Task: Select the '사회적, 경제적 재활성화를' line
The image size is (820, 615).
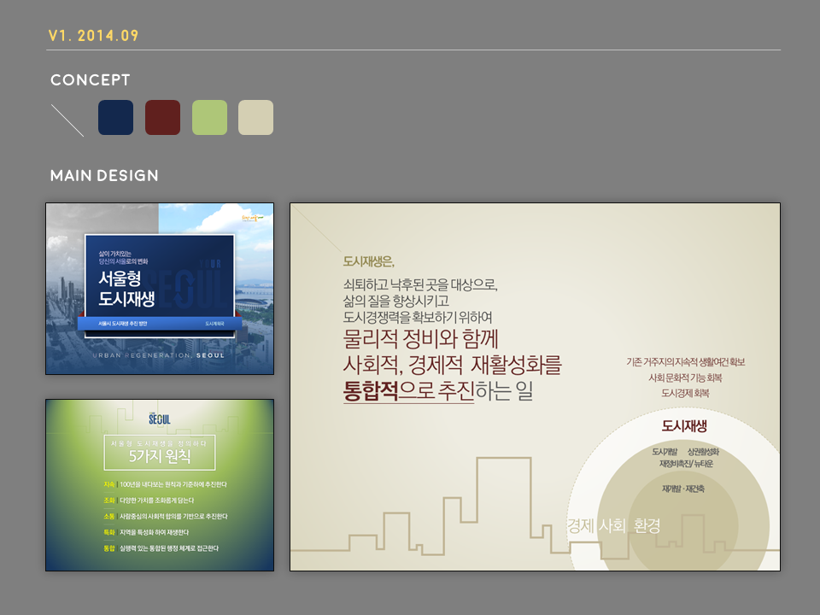Action: click(453, 365)
